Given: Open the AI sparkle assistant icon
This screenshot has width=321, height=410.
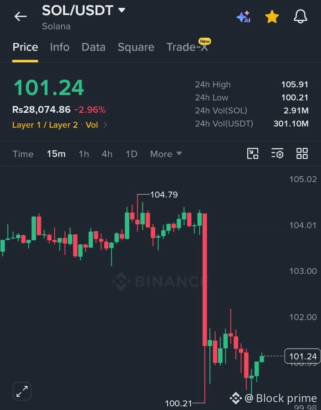Looking at the screenshot, I should tap(244, 17).
